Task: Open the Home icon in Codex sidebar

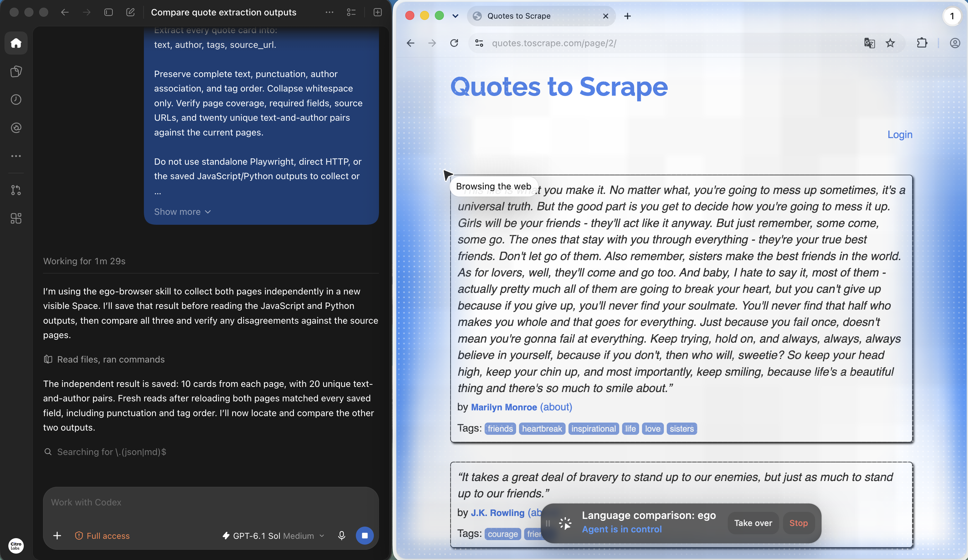Action: tap(16, 43)
